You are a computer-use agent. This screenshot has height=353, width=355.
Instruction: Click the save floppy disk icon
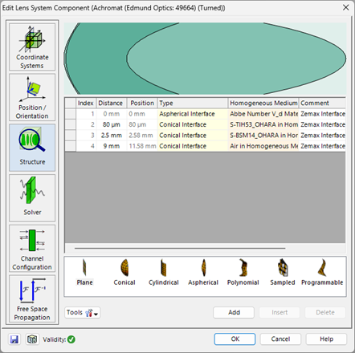(14, 339)
